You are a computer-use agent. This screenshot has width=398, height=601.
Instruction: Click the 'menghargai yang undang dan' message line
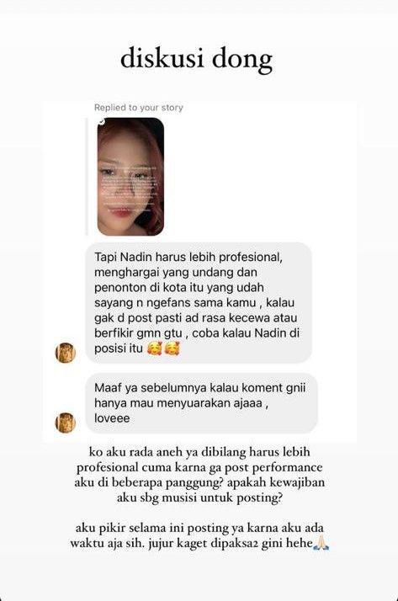point(176,273)
